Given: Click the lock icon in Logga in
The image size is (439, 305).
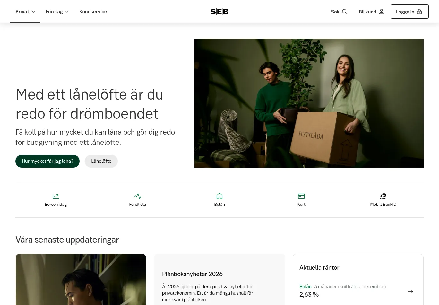Looking at the screenshot, I should tap(419, 12).
